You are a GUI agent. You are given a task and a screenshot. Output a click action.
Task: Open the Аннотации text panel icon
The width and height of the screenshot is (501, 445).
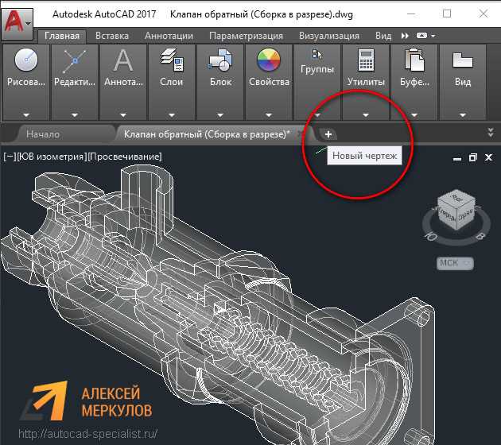pyautogui.click(x=123, y=60)
